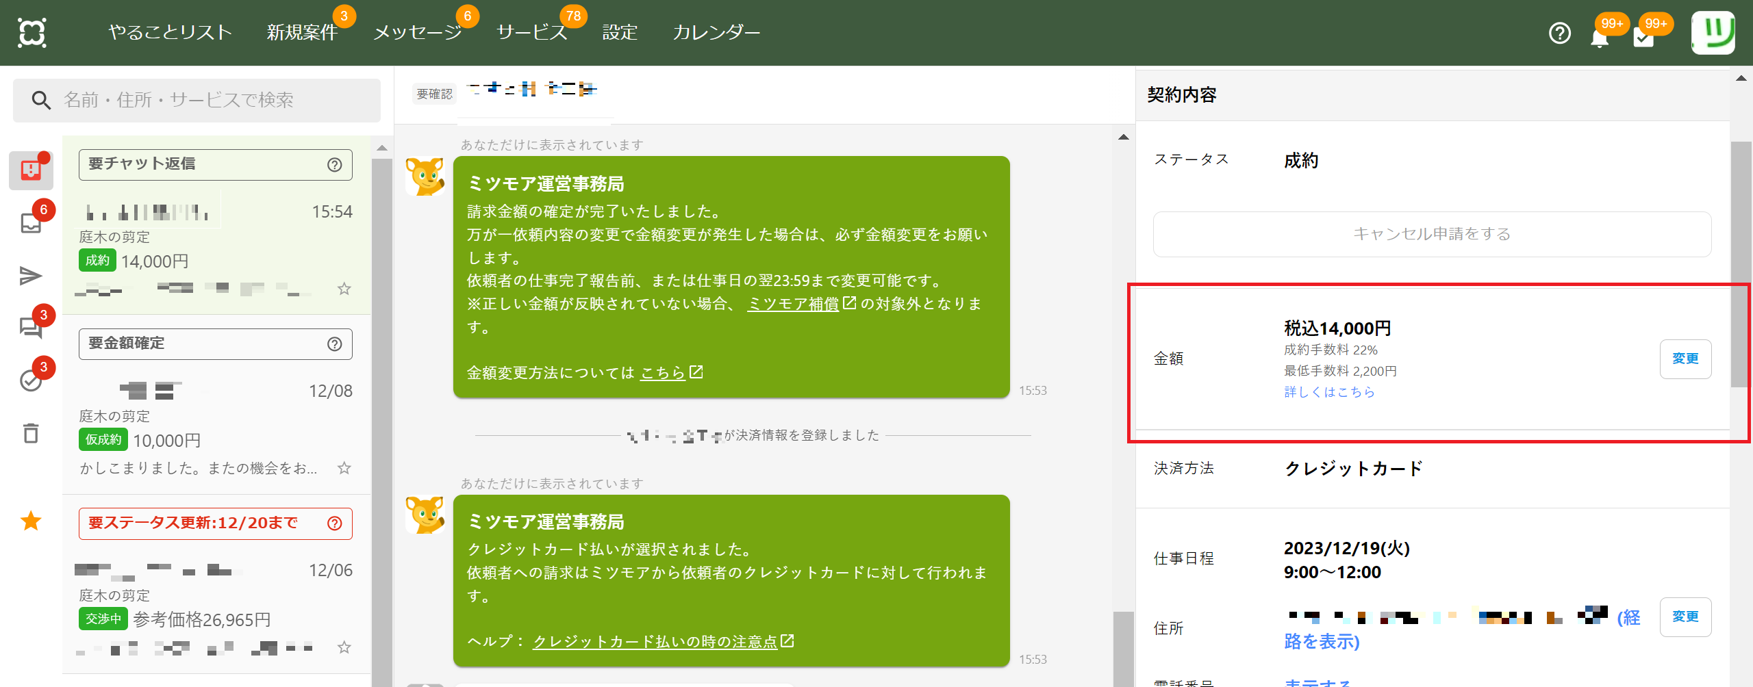Click the 仮成約 status badge
The image size is (1753, 687).
click(x=103, y=440)
